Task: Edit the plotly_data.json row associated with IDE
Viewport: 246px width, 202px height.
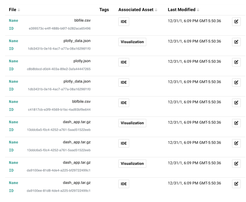Action: [236, 82]
